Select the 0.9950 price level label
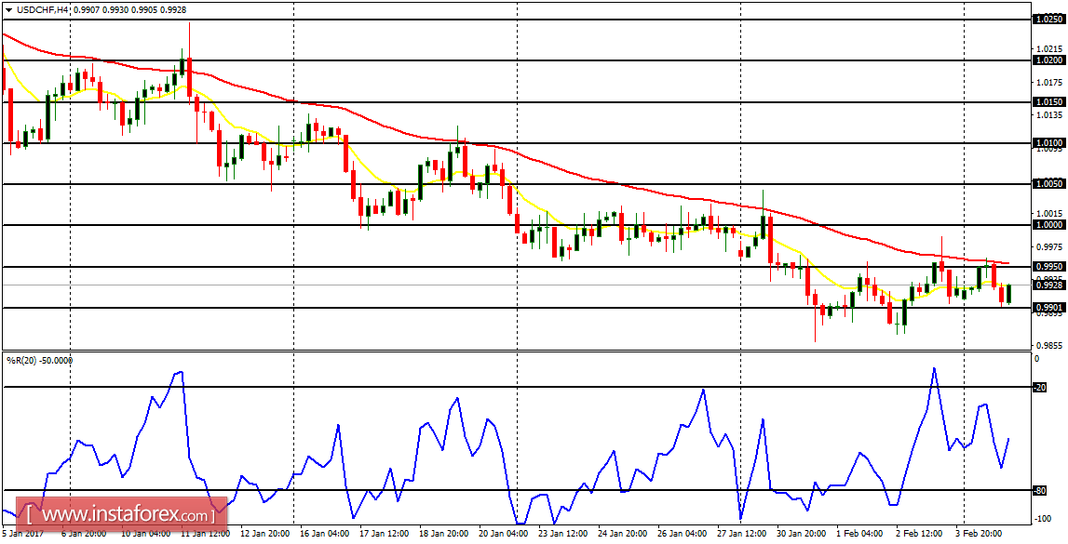This screenshot has width=1068, height=544. coord(1048,266)
